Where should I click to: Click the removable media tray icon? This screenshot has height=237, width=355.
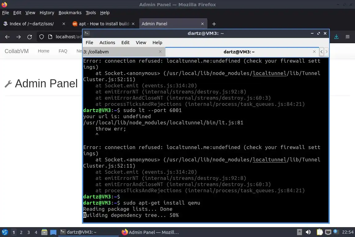click(299, 232)
